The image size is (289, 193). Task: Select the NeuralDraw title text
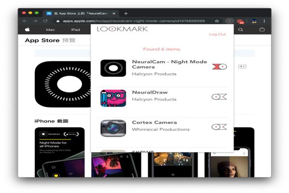click(150, 92)
